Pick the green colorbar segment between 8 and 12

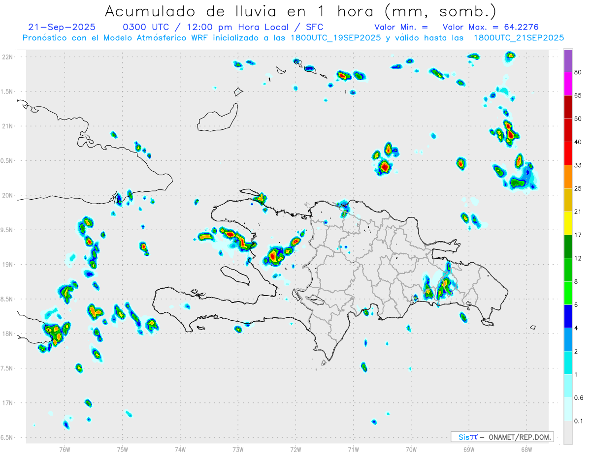click(x=568, y=270)
